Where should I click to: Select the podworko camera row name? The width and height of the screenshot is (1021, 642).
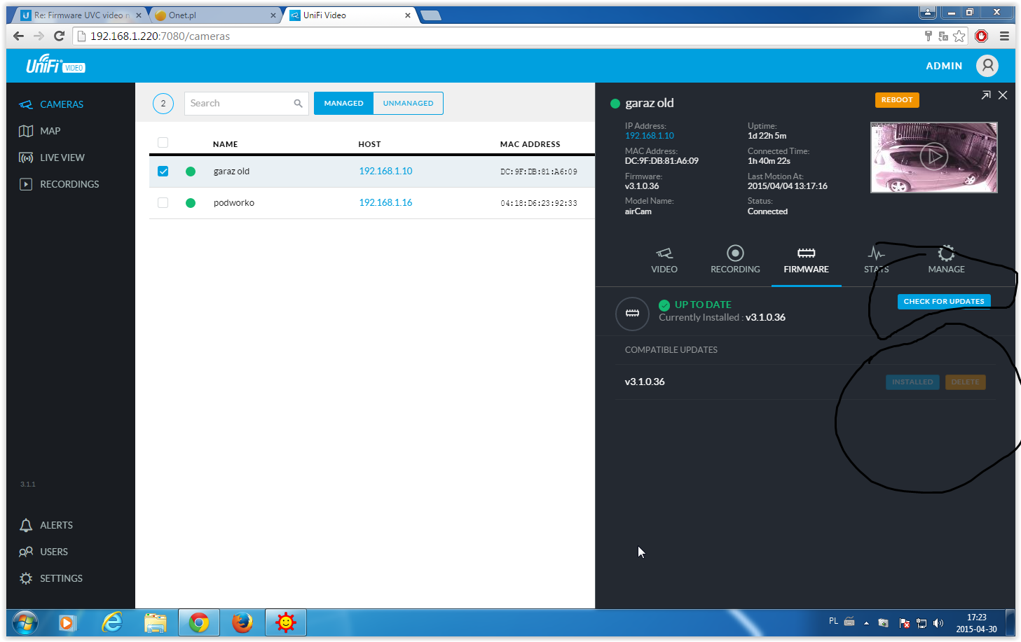tap(234, 203)
